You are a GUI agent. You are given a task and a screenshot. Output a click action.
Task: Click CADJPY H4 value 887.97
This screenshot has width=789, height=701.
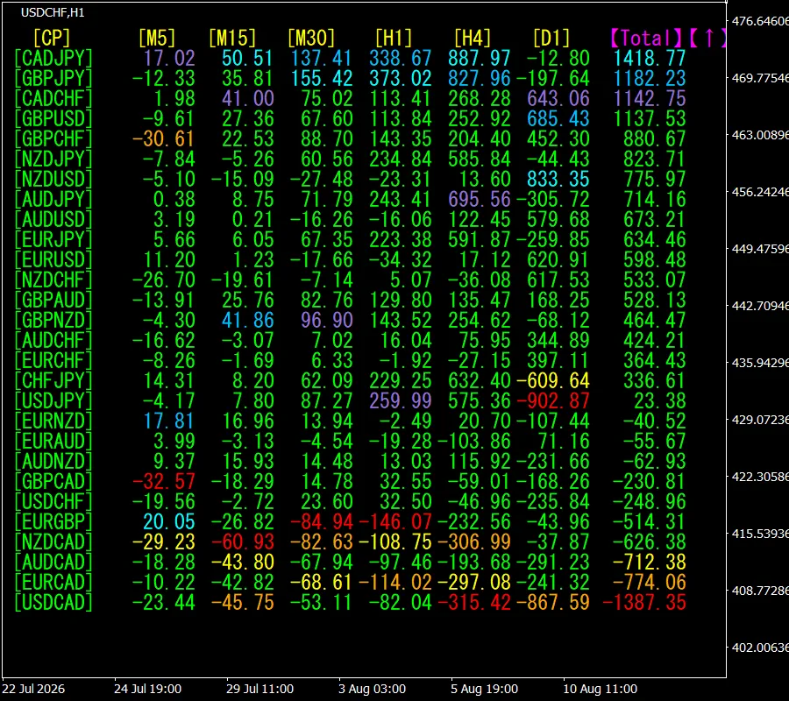tap(479, 59)
